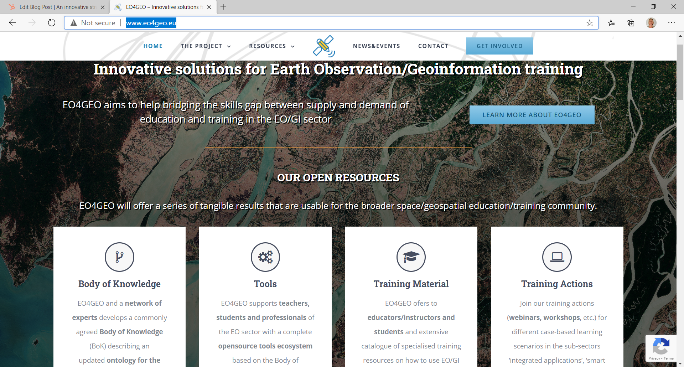This screenshot has height=367, width=684.
Task: Click the GET INVOLVED button
Action: click(x=499, y=46)
